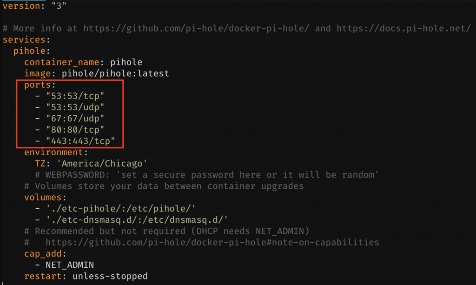Click the "443:443/tcp" port mapping
Viewport: 476px width, 285px height.
pyautogui.click(x=80, y=141)
